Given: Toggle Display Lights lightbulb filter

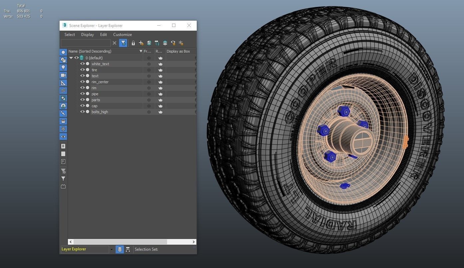Looking at the screenshot, I should [x=63, y=68].
